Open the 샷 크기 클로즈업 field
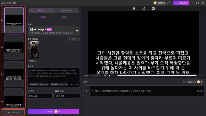The height and width of the screenshot is (116, 206). click(x=40, y=96)
